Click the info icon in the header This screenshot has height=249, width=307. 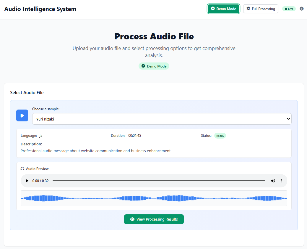301,9
